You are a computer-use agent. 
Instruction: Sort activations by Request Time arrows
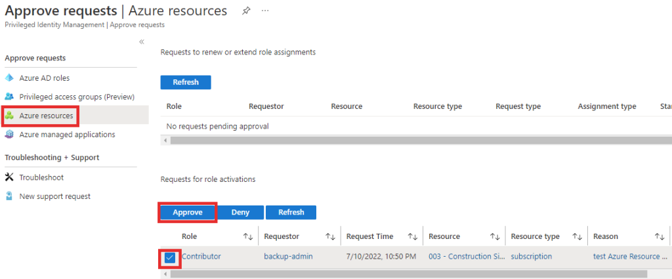click(x=413, y=236)
